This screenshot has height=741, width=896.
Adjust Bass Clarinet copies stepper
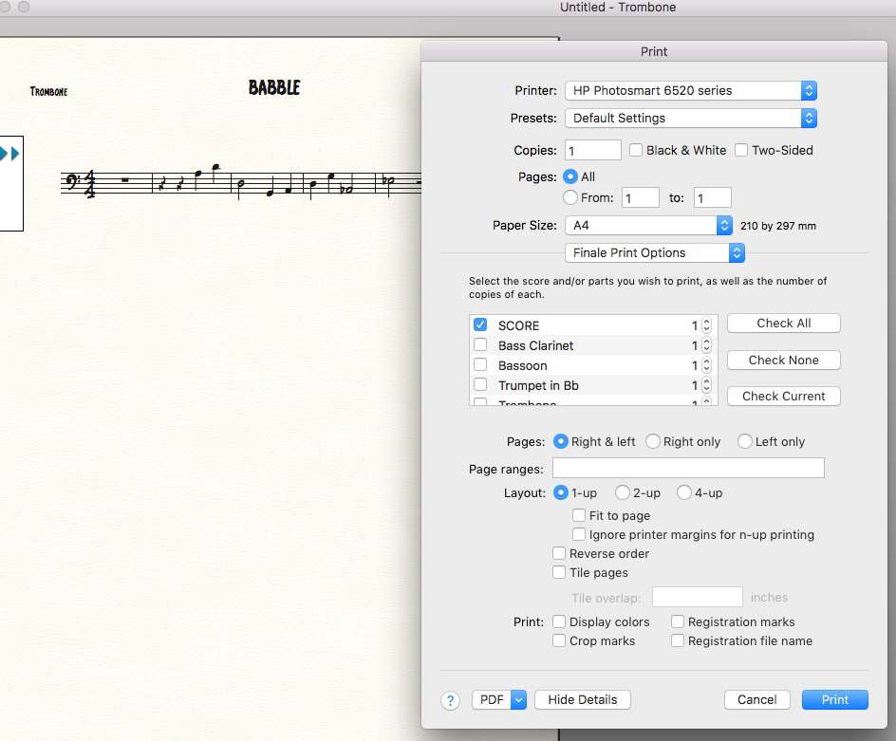pos(706,345)
